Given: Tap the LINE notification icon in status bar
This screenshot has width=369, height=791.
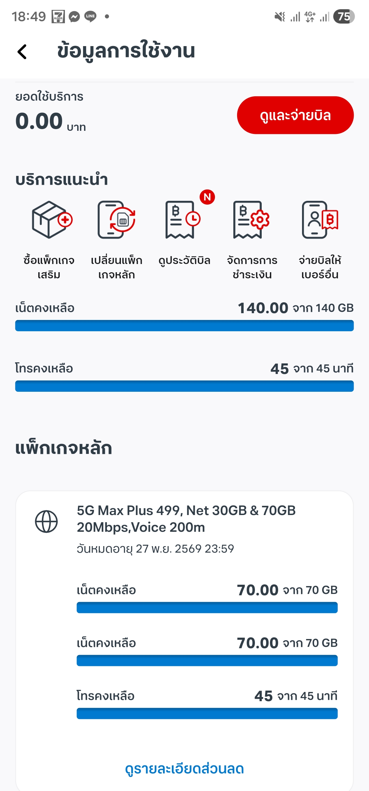Looking at the screenshot, I should coord(90,16).
